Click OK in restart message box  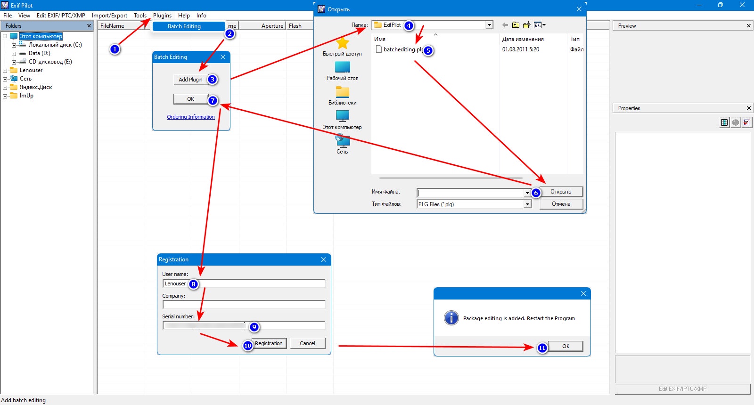565,346
